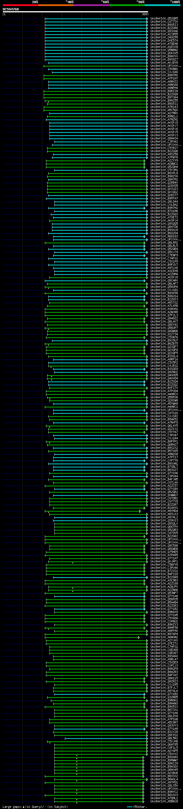Screen dimensions: 183x809
Task: Click the cyan alignment bar of UniRef100_Q52QR5
Action: [x=96, y=19]
